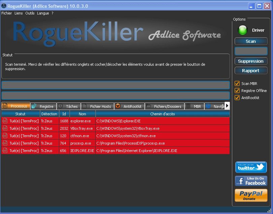
Task: Open the Fichier Hosts tab
Action: 97,106
